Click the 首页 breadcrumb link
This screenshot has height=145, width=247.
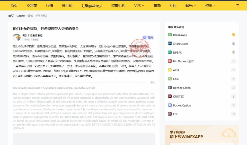click(x=11, y=16)
